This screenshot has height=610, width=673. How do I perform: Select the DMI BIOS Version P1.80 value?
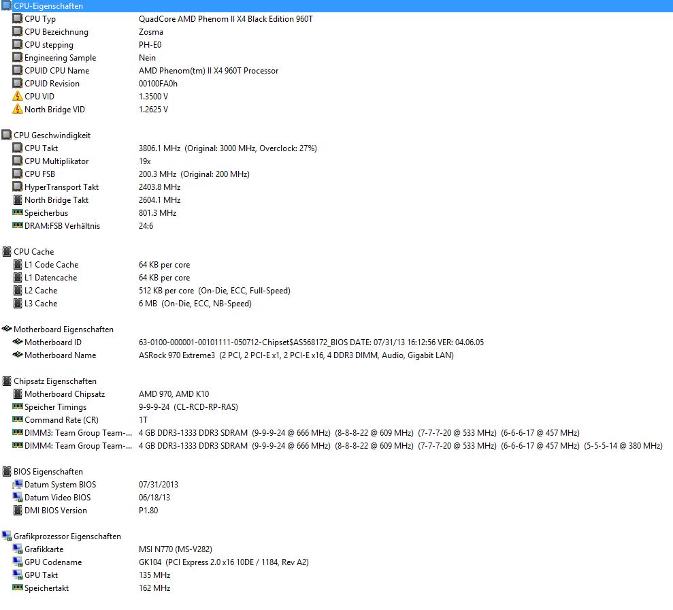pyautogui.click(x=148, y=510)
